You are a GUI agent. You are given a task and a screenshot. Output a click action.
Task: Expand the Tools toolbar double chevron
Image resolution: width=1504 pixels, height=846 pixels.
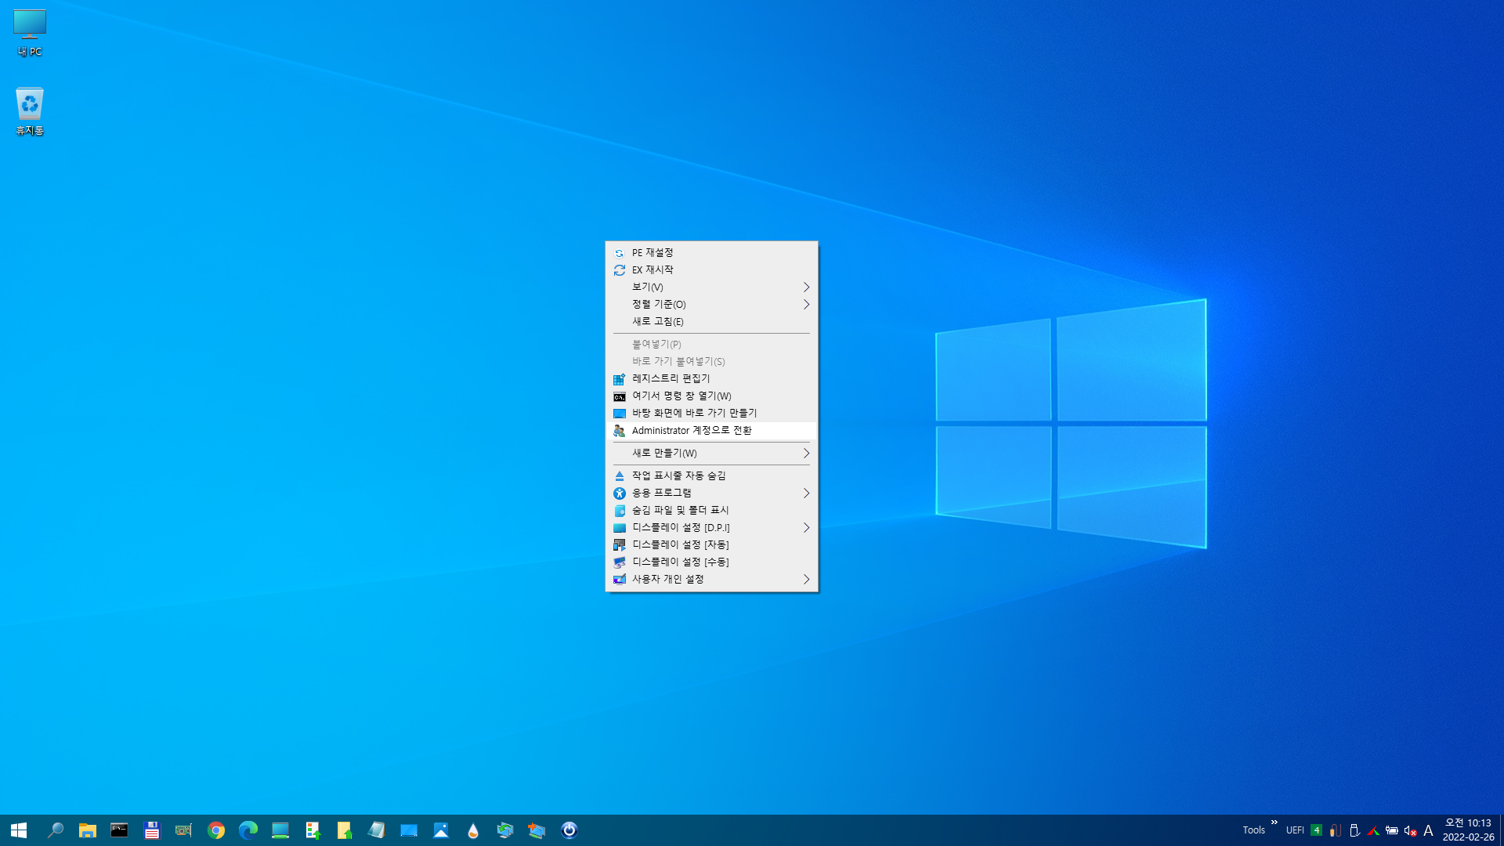click(x=1274, y=822)
